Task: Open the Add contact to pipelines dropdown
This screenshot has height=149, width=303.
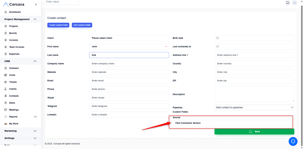Action: [254, 108]
